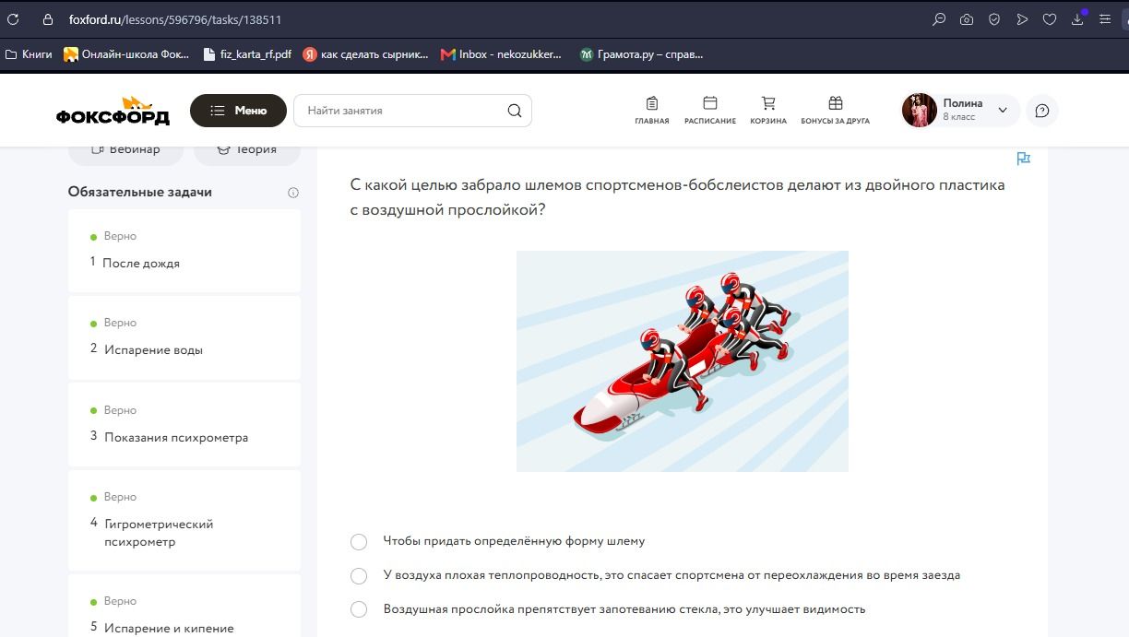Open the browser downloads icon
The image size is (1129, 637).
[1077, 19]
